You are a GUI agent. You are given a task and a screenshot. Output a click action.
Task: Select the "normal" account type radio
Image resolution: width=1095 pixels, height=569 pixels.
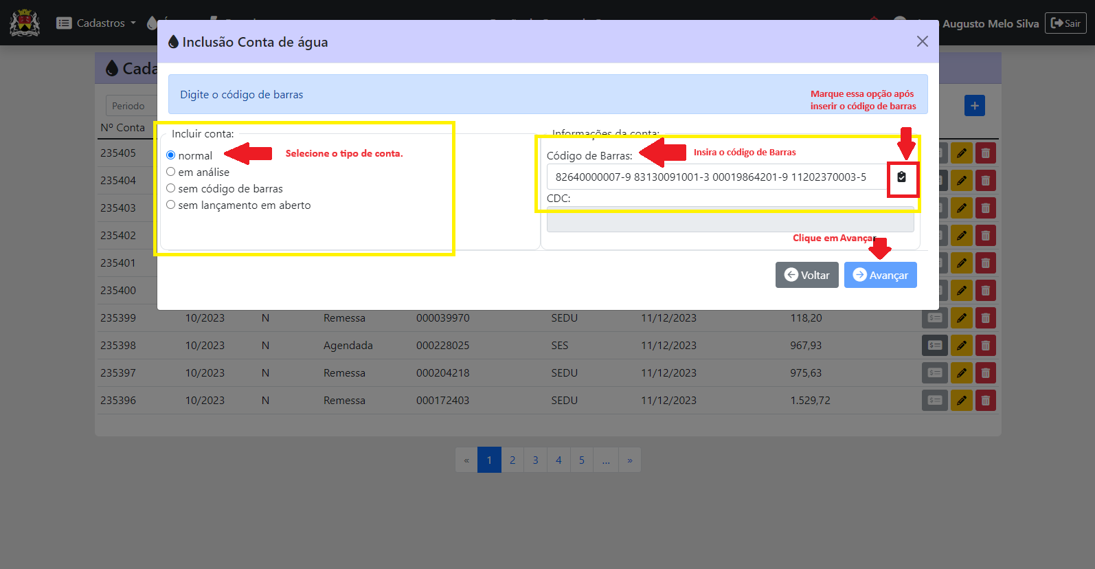coord(171,155)
